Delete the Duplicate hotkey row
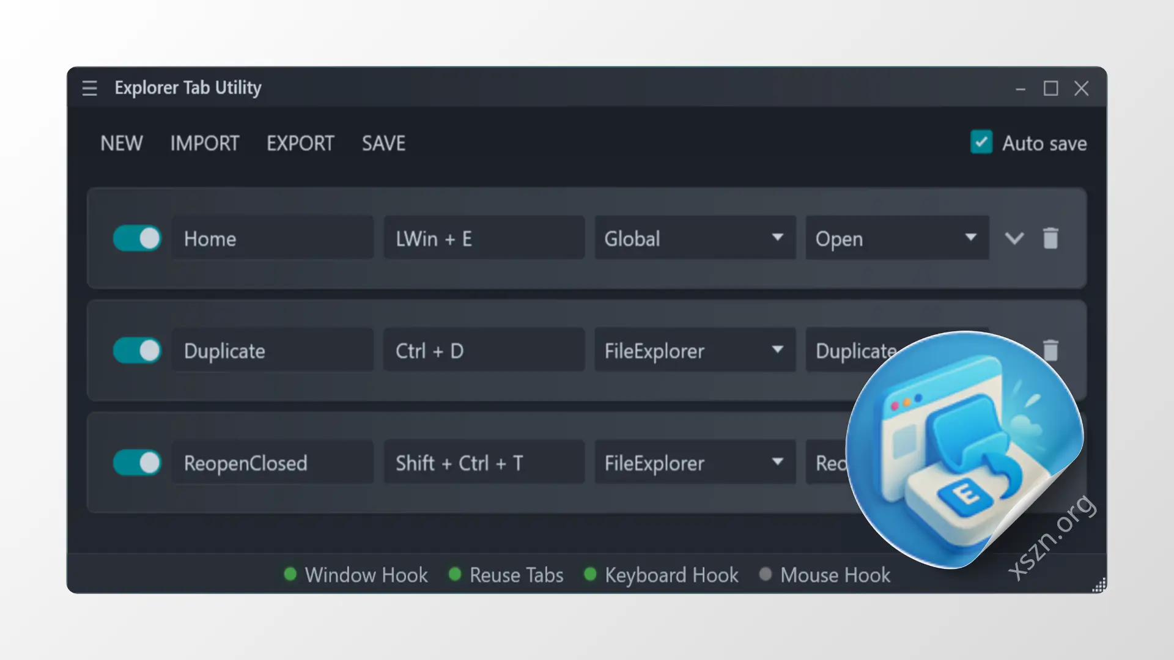 [x=1050, y=350]
